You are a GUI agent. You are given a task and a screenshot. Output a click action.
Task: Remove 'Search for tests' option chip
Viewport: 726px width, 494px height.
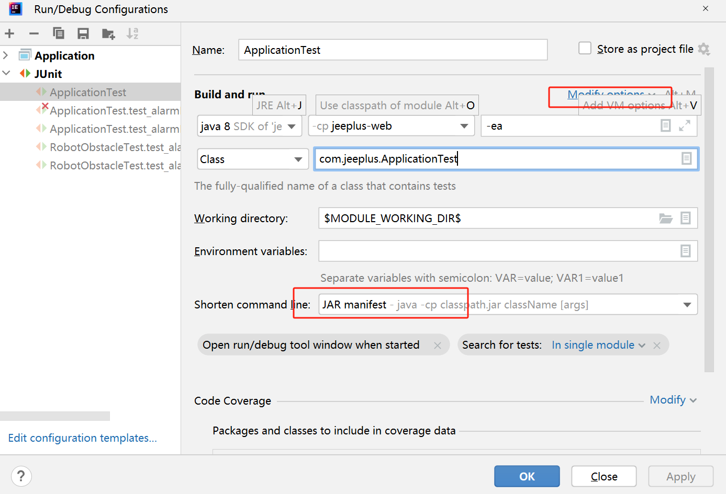pyautogui.click(x=657, y=346)
